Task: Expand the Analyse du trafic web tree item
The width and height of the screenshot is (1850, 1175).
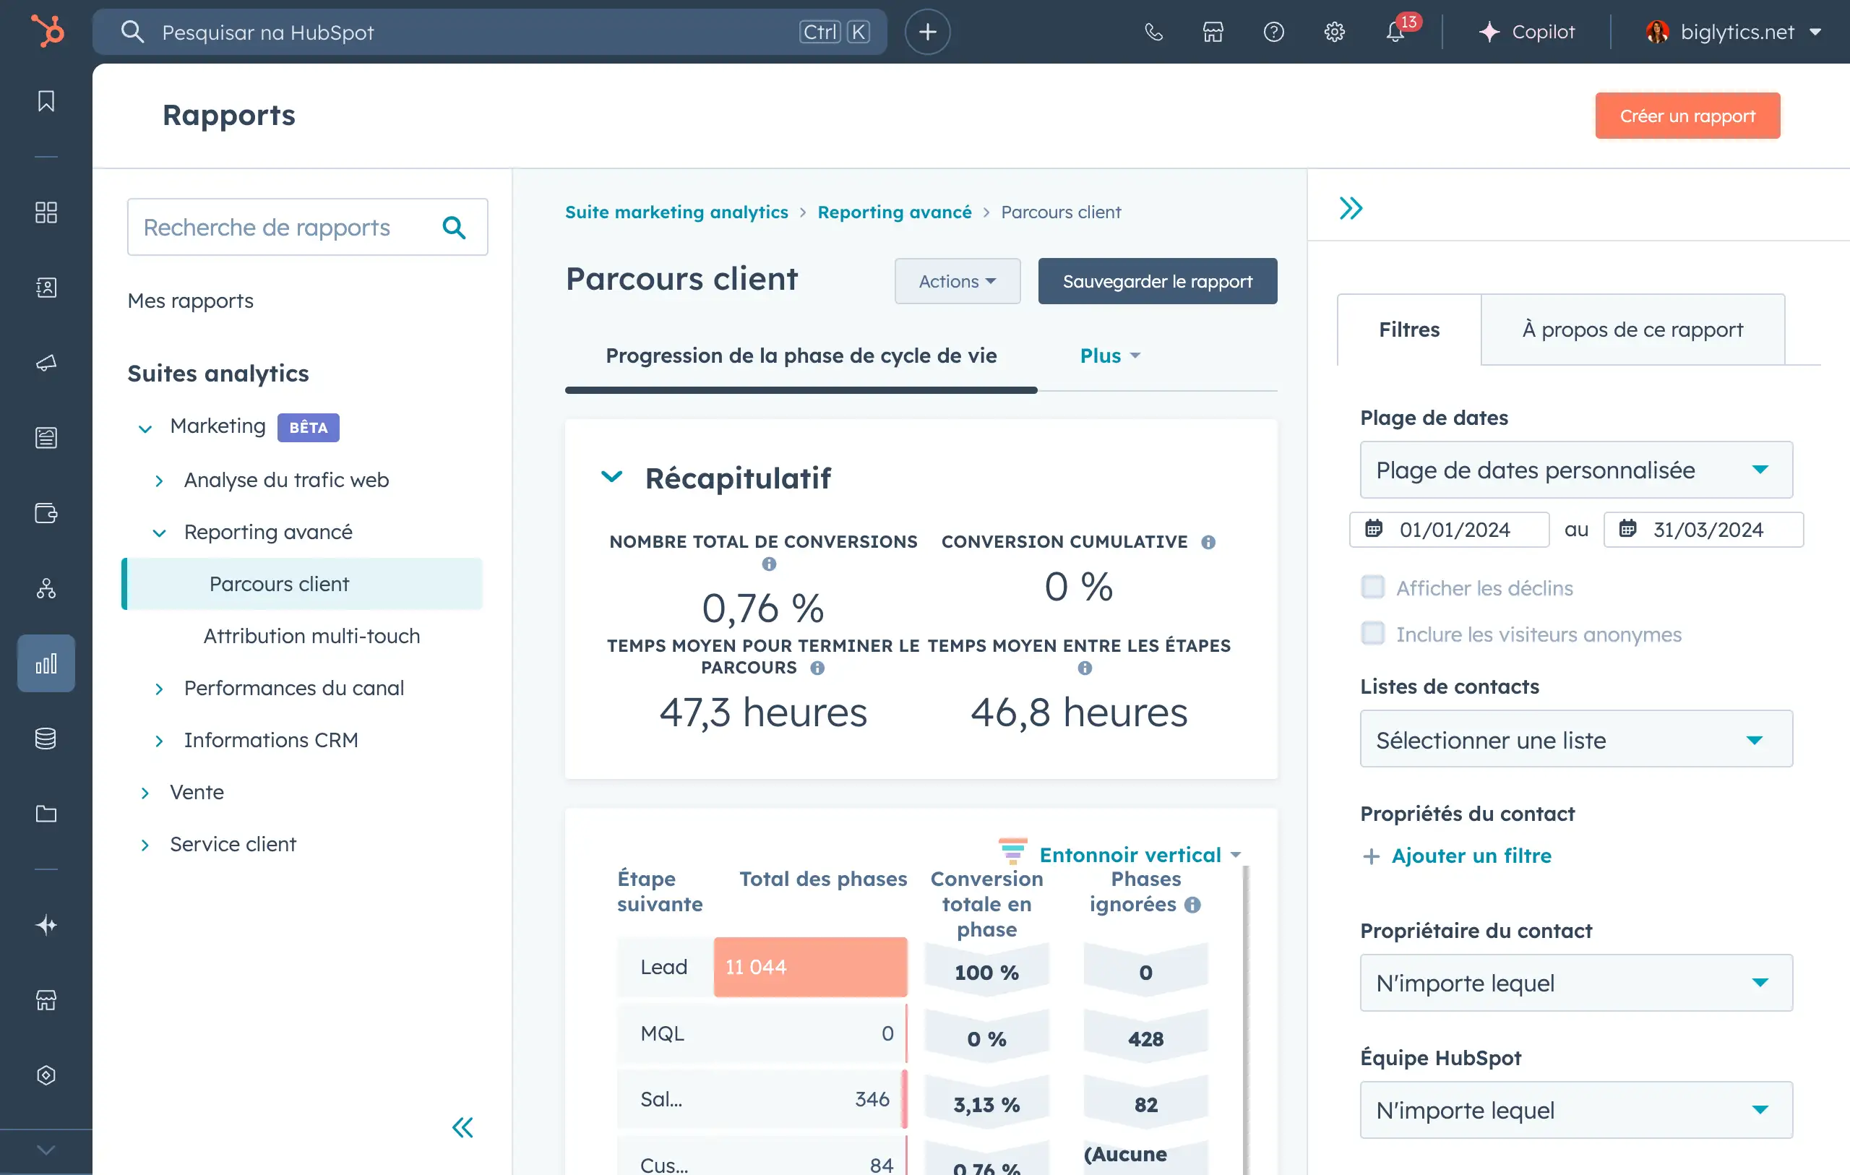Action: [x=159, y=481]
